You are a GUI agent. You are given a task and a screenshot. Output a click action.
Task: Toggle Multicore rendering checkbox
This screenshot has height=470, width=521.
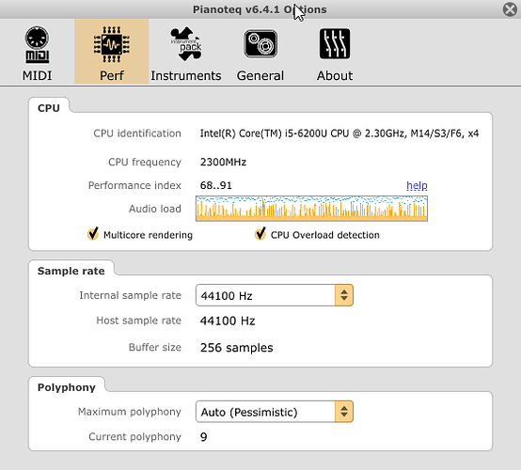point(93,234)
